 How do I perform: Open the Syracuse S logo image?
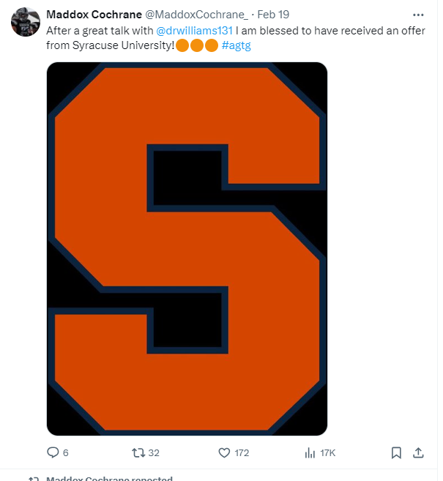[187, 249]
